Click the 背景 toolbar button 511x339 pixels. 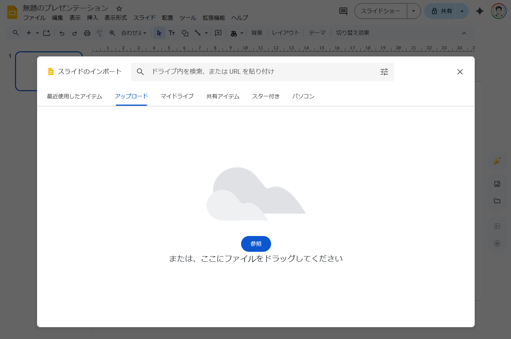257,33
